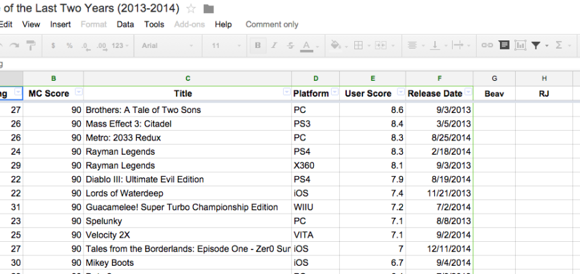This screenshot has height=274, width=580.
Task: Select column B header
Action: [53, 78]
